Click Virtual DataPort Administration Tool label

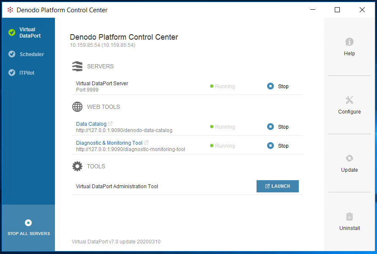coord(117,186)
